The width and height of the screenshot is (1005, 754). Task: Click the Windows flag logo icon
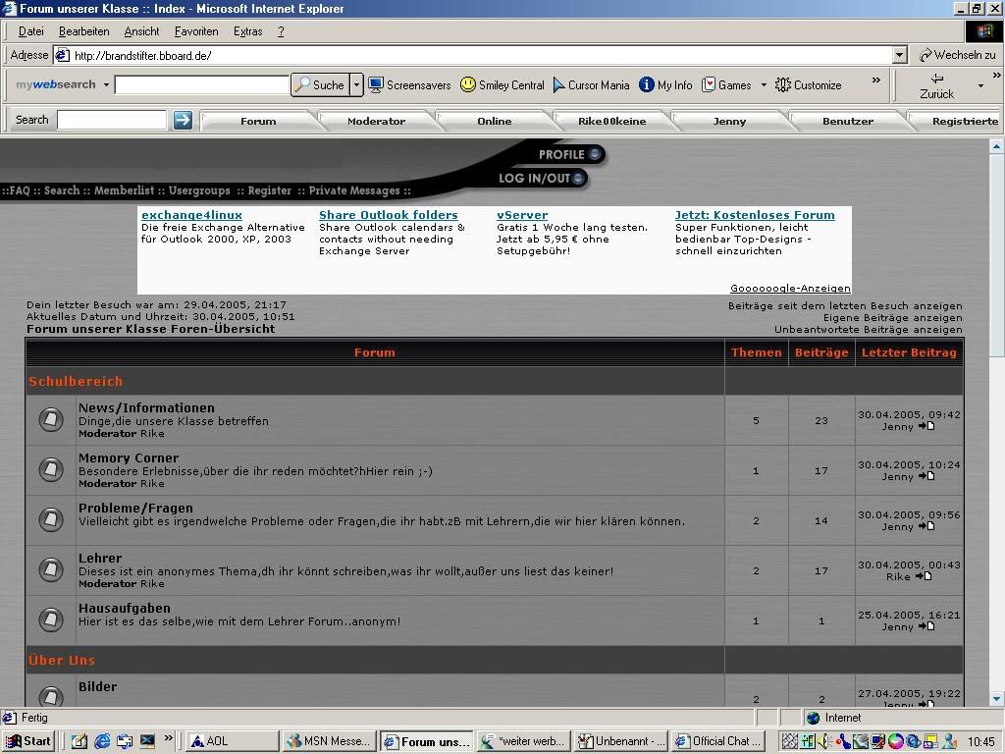click(983, 31)
